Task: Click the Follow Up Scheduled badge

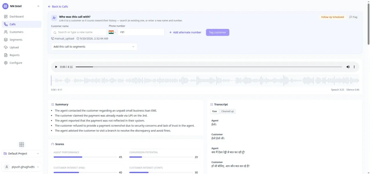Action: click(332, 17)
